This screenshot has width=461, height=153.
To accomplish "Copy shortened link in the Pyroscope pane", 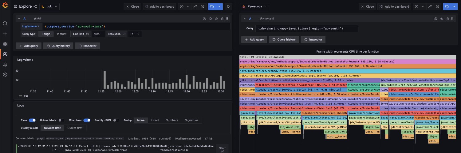I will [430, 6].
